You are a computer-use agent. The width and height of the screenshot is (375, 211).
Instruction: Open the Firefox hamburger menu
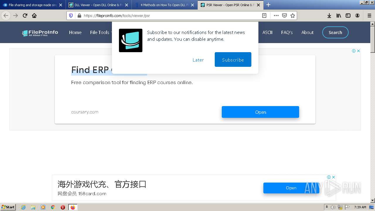(369, 16)
